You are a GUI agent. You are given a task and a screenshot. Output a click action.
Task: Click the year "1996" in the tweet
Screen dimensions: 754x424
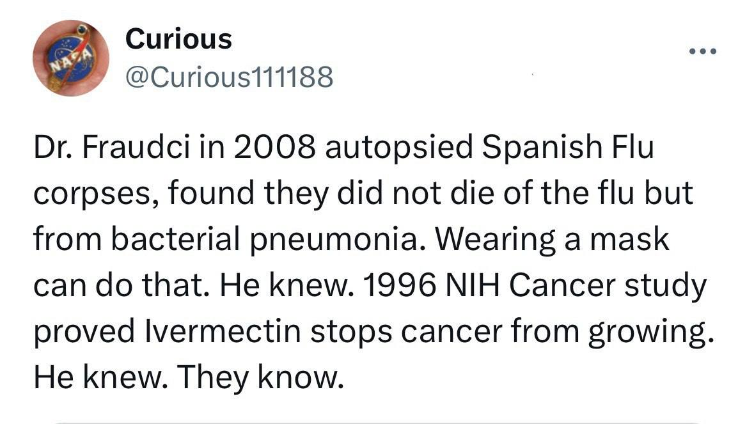click(x=400, y=286)
